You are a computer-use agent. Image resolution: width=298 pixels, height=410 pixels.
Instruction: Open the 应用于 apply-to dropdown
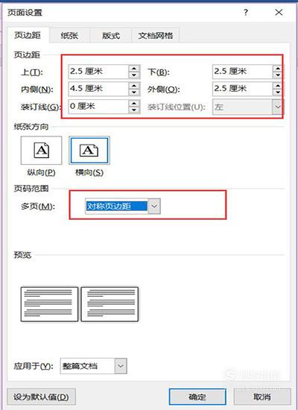coord(121,365)
